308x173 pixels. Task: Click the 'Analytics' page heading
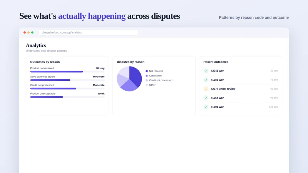(36, 45)
